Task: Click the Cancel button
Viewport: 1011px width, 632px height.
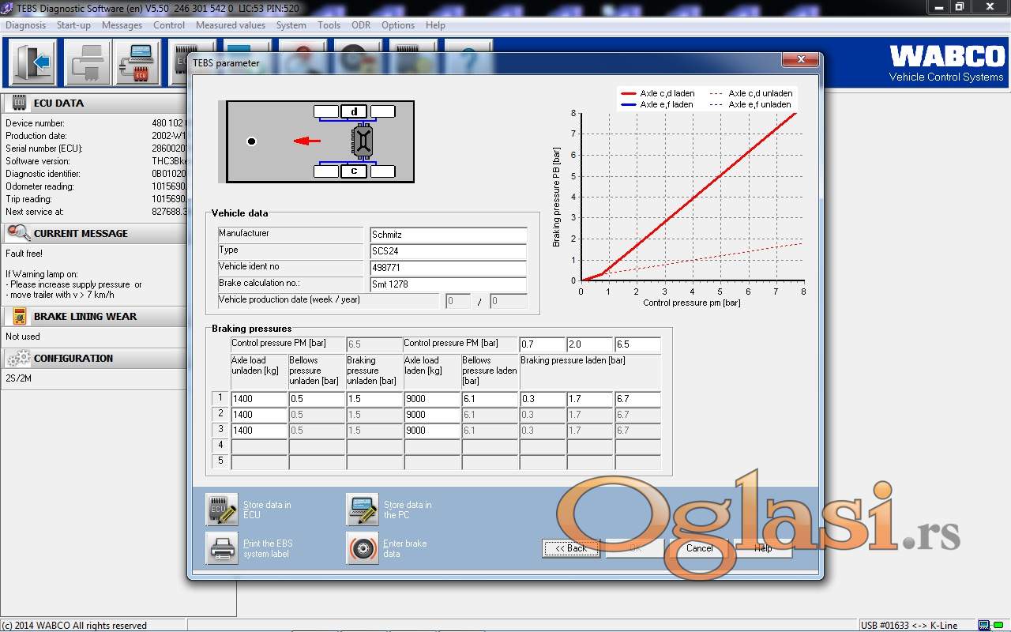Action: (699, 548)
